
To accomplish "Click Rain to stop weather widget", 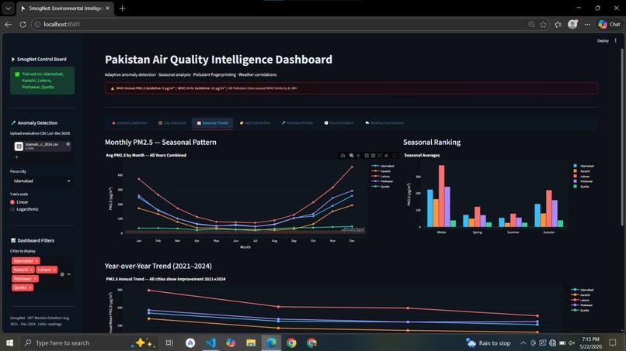I will click(x=489, y=342).
